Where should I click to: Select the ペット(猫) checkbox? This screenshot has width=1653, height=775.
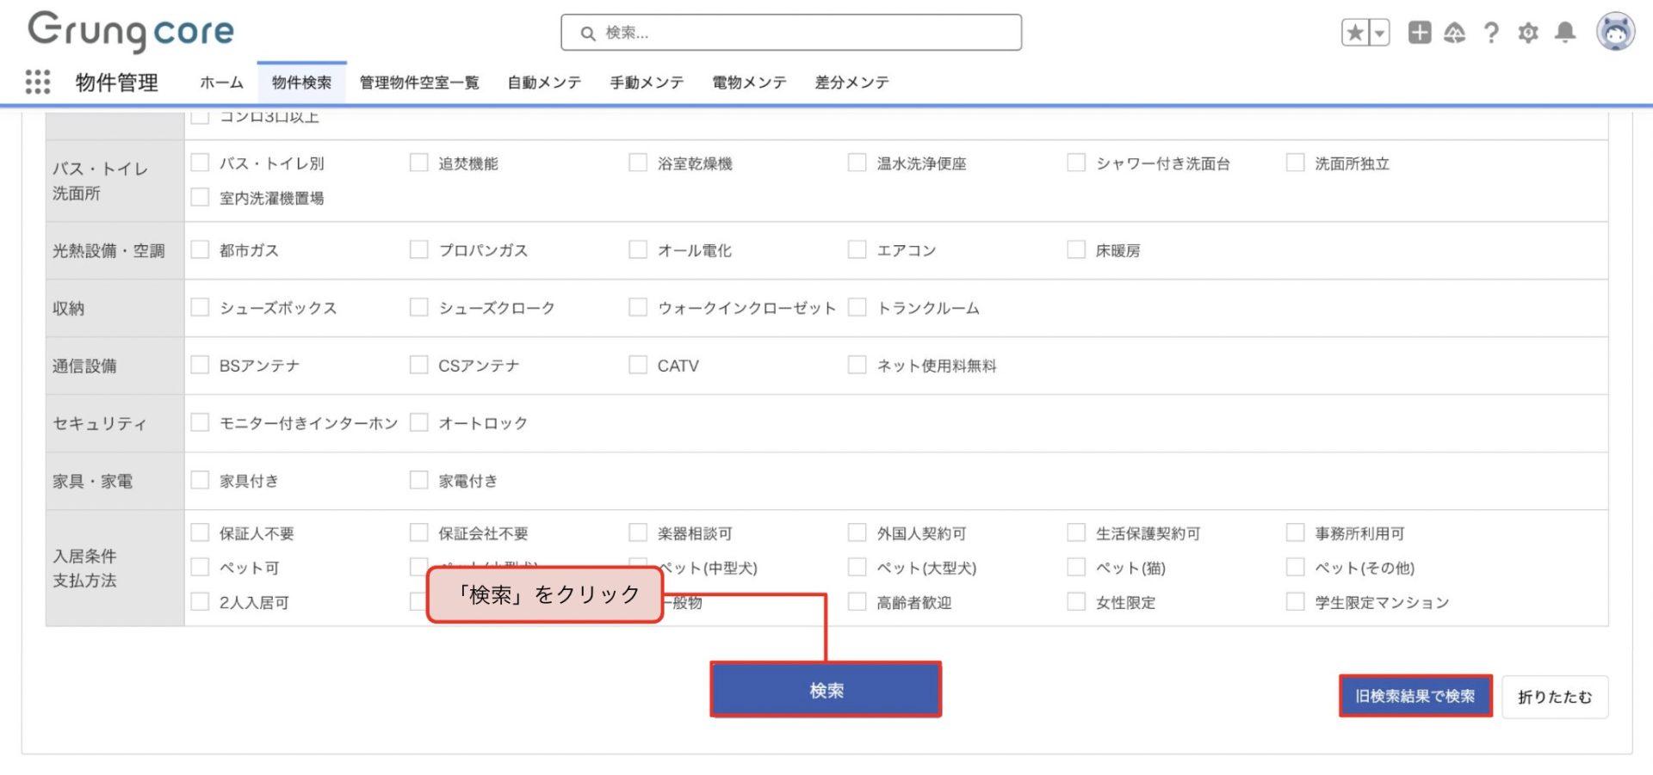(x=1076, y=567)
